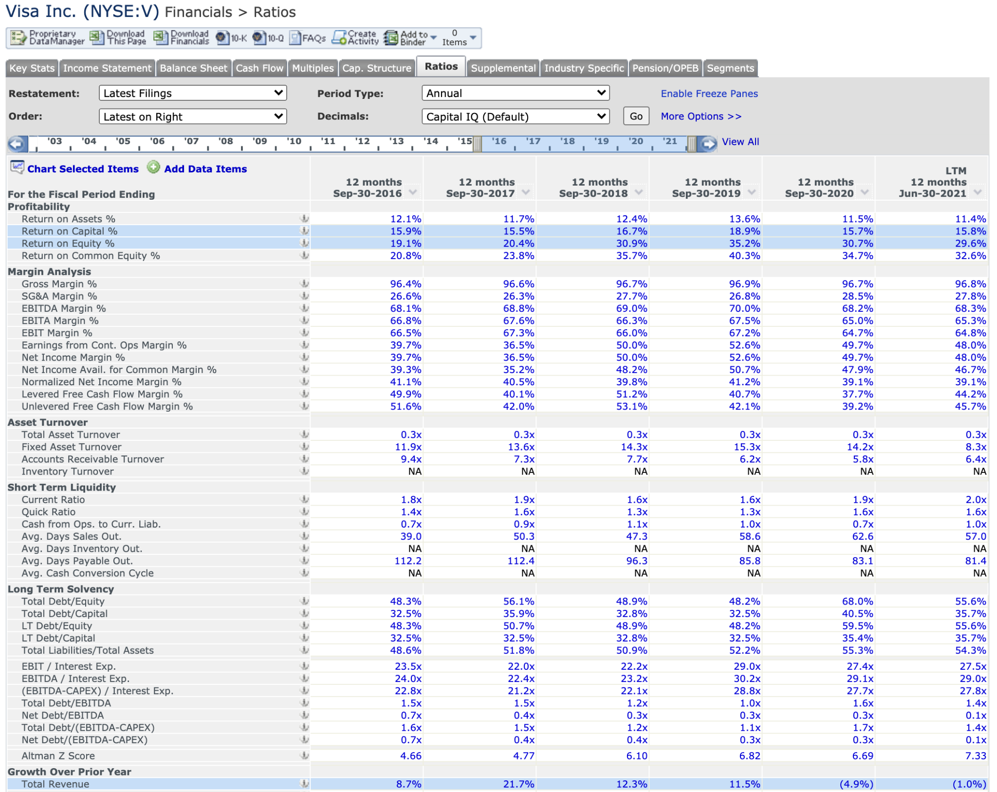Click Download This Page icon

(x=97, y=38)
